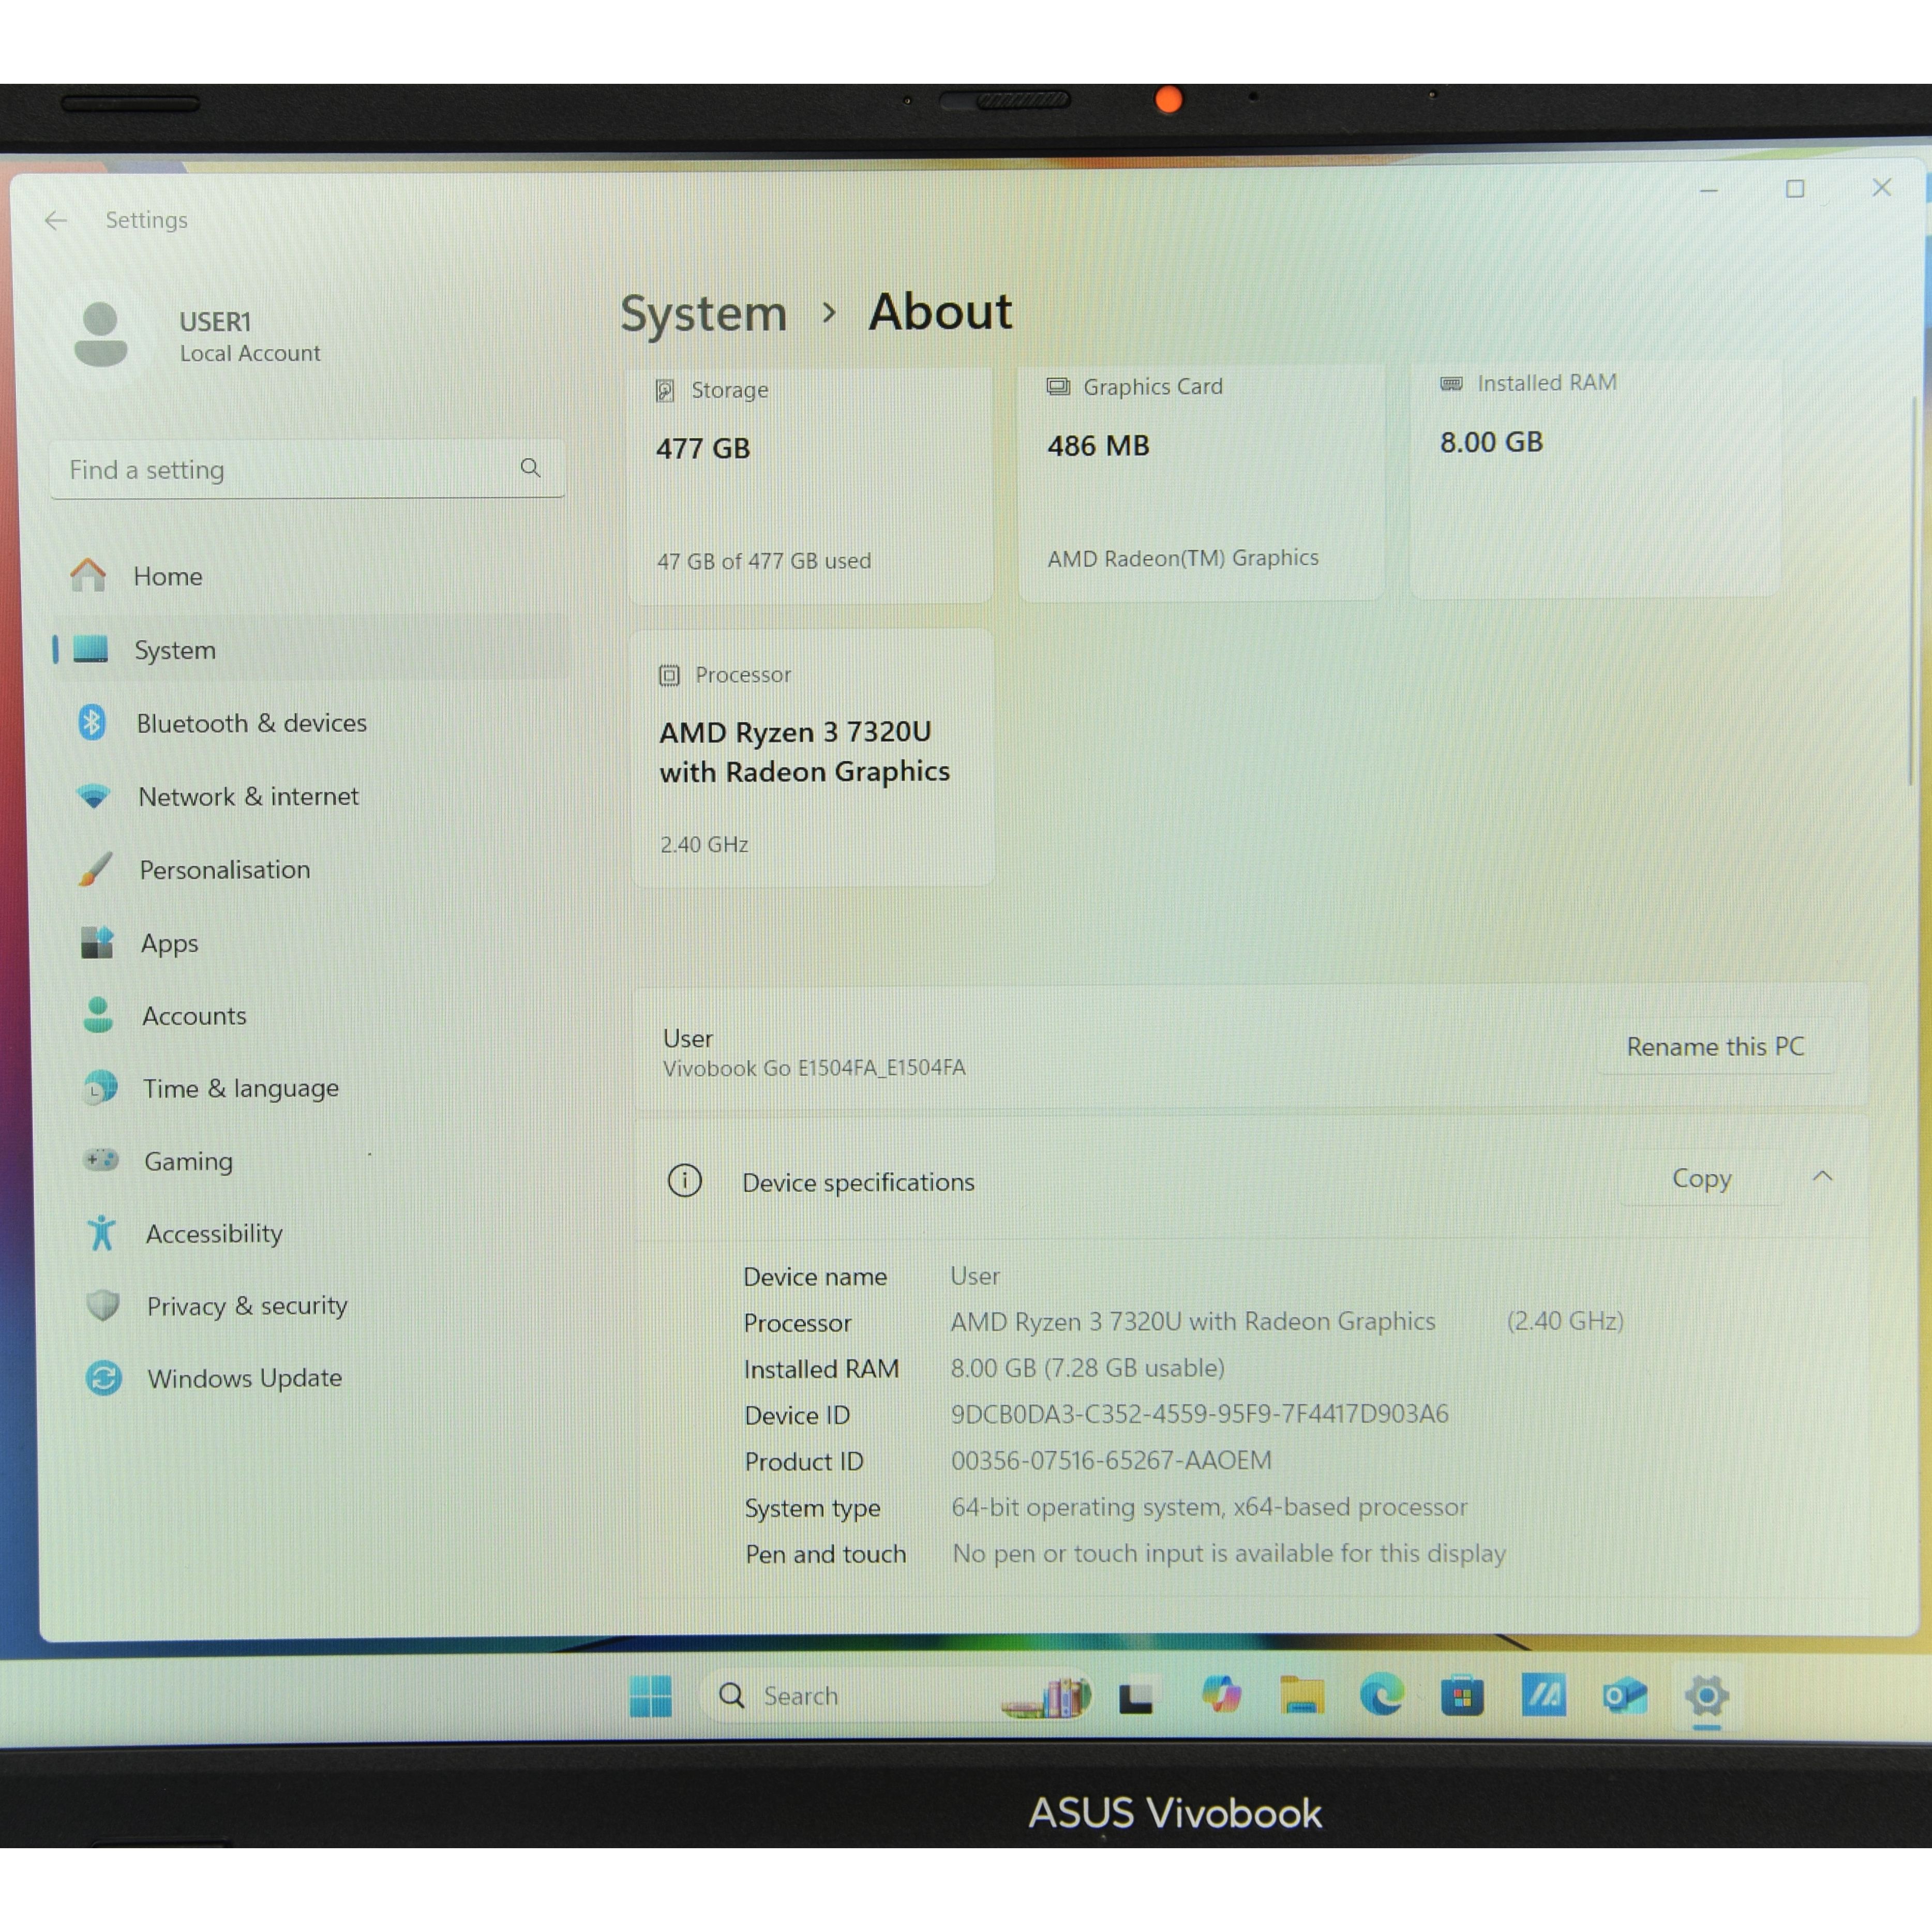Click the Device ID value 9DCB0DA3-C352-4559-95F9-7F4417D903A6
Image resolution: width=1932 pixels, height=1932 pixels.
(1199, 1414)
